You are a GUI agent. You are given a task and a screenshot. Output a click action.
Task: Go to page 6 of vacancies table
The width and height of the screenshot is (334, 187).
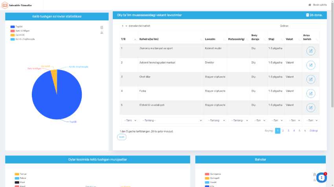point(305,131)
